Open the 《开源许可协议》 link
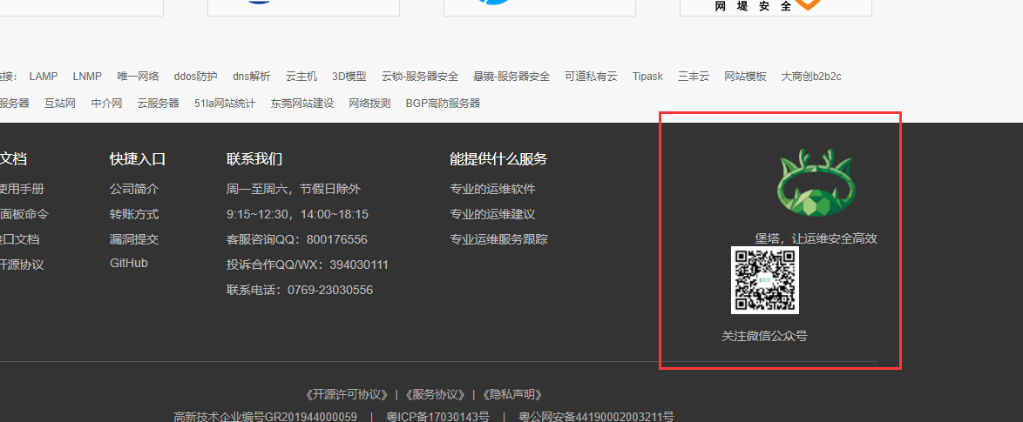1023x422 pixels. (348, 394)
